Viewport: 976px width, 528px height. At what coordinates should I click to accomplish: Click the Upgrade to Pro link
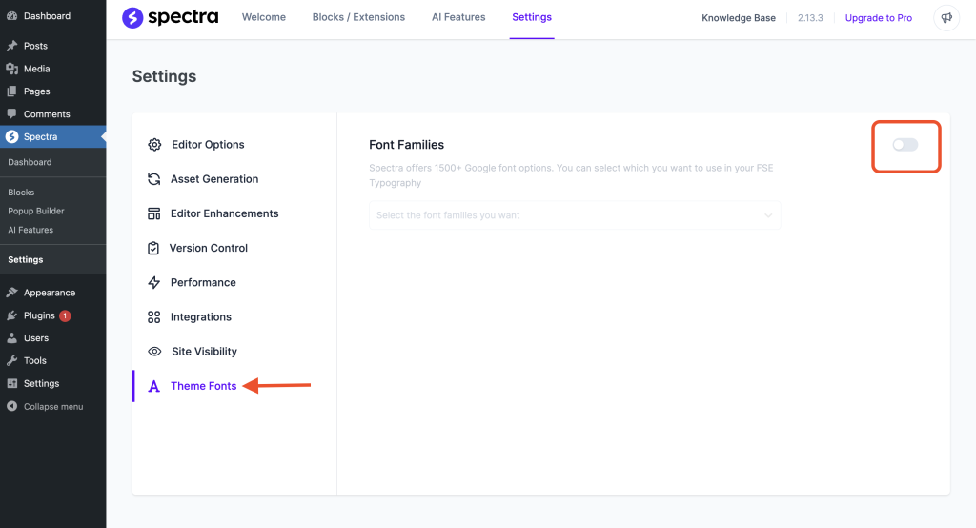pyautogui.click(x=878, y=18)
